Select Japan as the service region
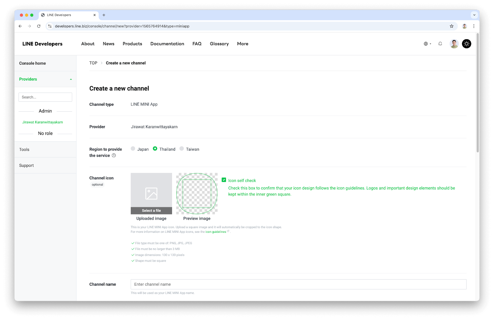 [x=133, y=149]
